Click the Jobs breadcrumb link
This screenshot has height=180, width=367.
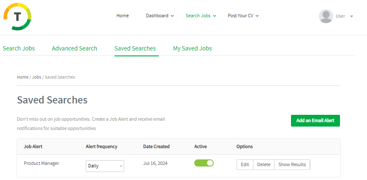click(36, 77)
